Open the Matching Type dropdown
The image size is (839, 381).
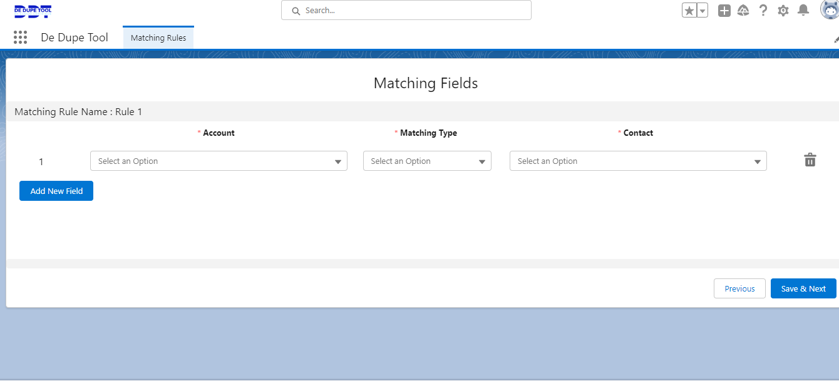(x=427, y=161)
